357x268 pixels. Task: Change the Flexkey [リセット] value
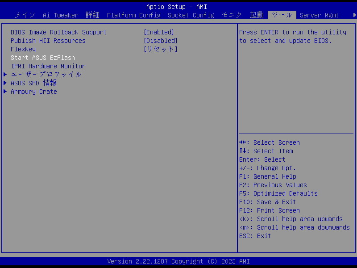click(x=161, y=49)
